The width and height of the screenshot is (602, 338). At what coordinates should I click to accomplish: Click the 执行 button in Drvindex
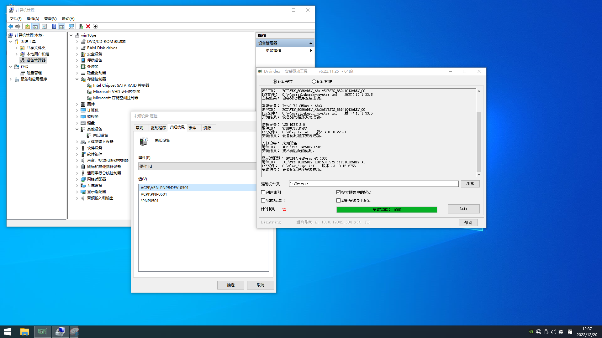[463, 209]
